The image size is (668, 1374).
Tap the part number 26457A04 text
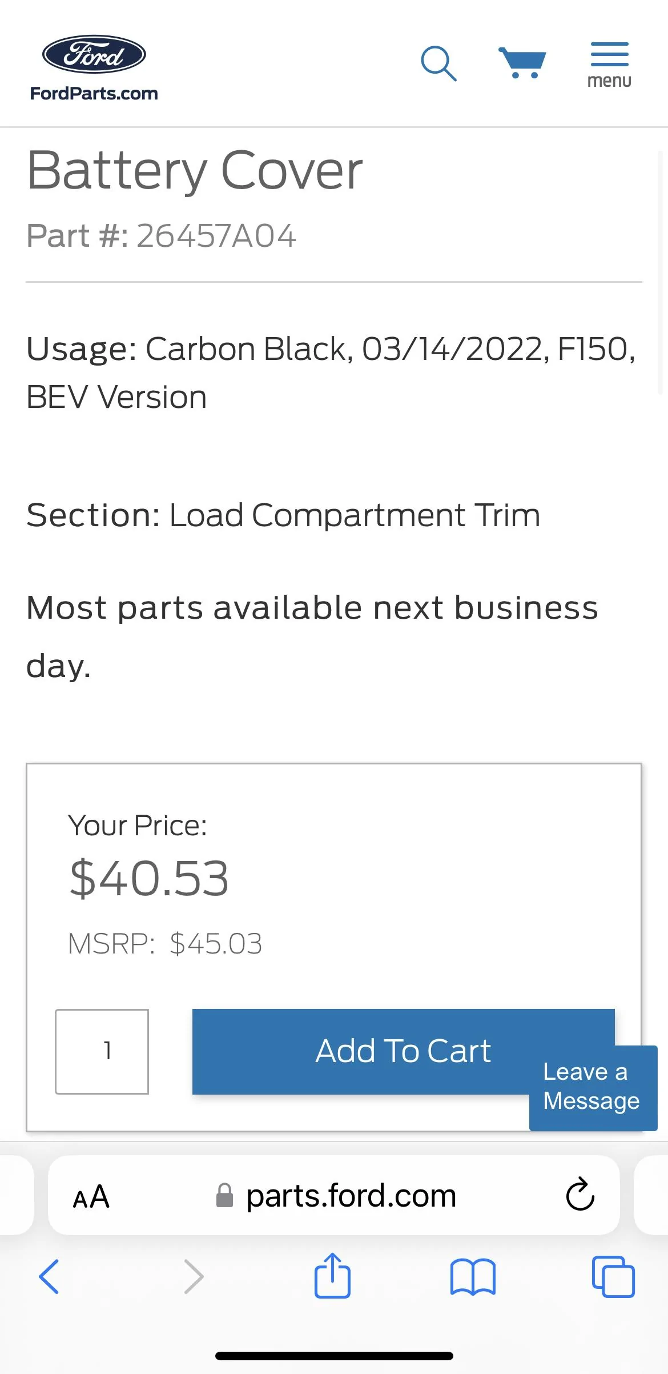click(x=216, y=236)
